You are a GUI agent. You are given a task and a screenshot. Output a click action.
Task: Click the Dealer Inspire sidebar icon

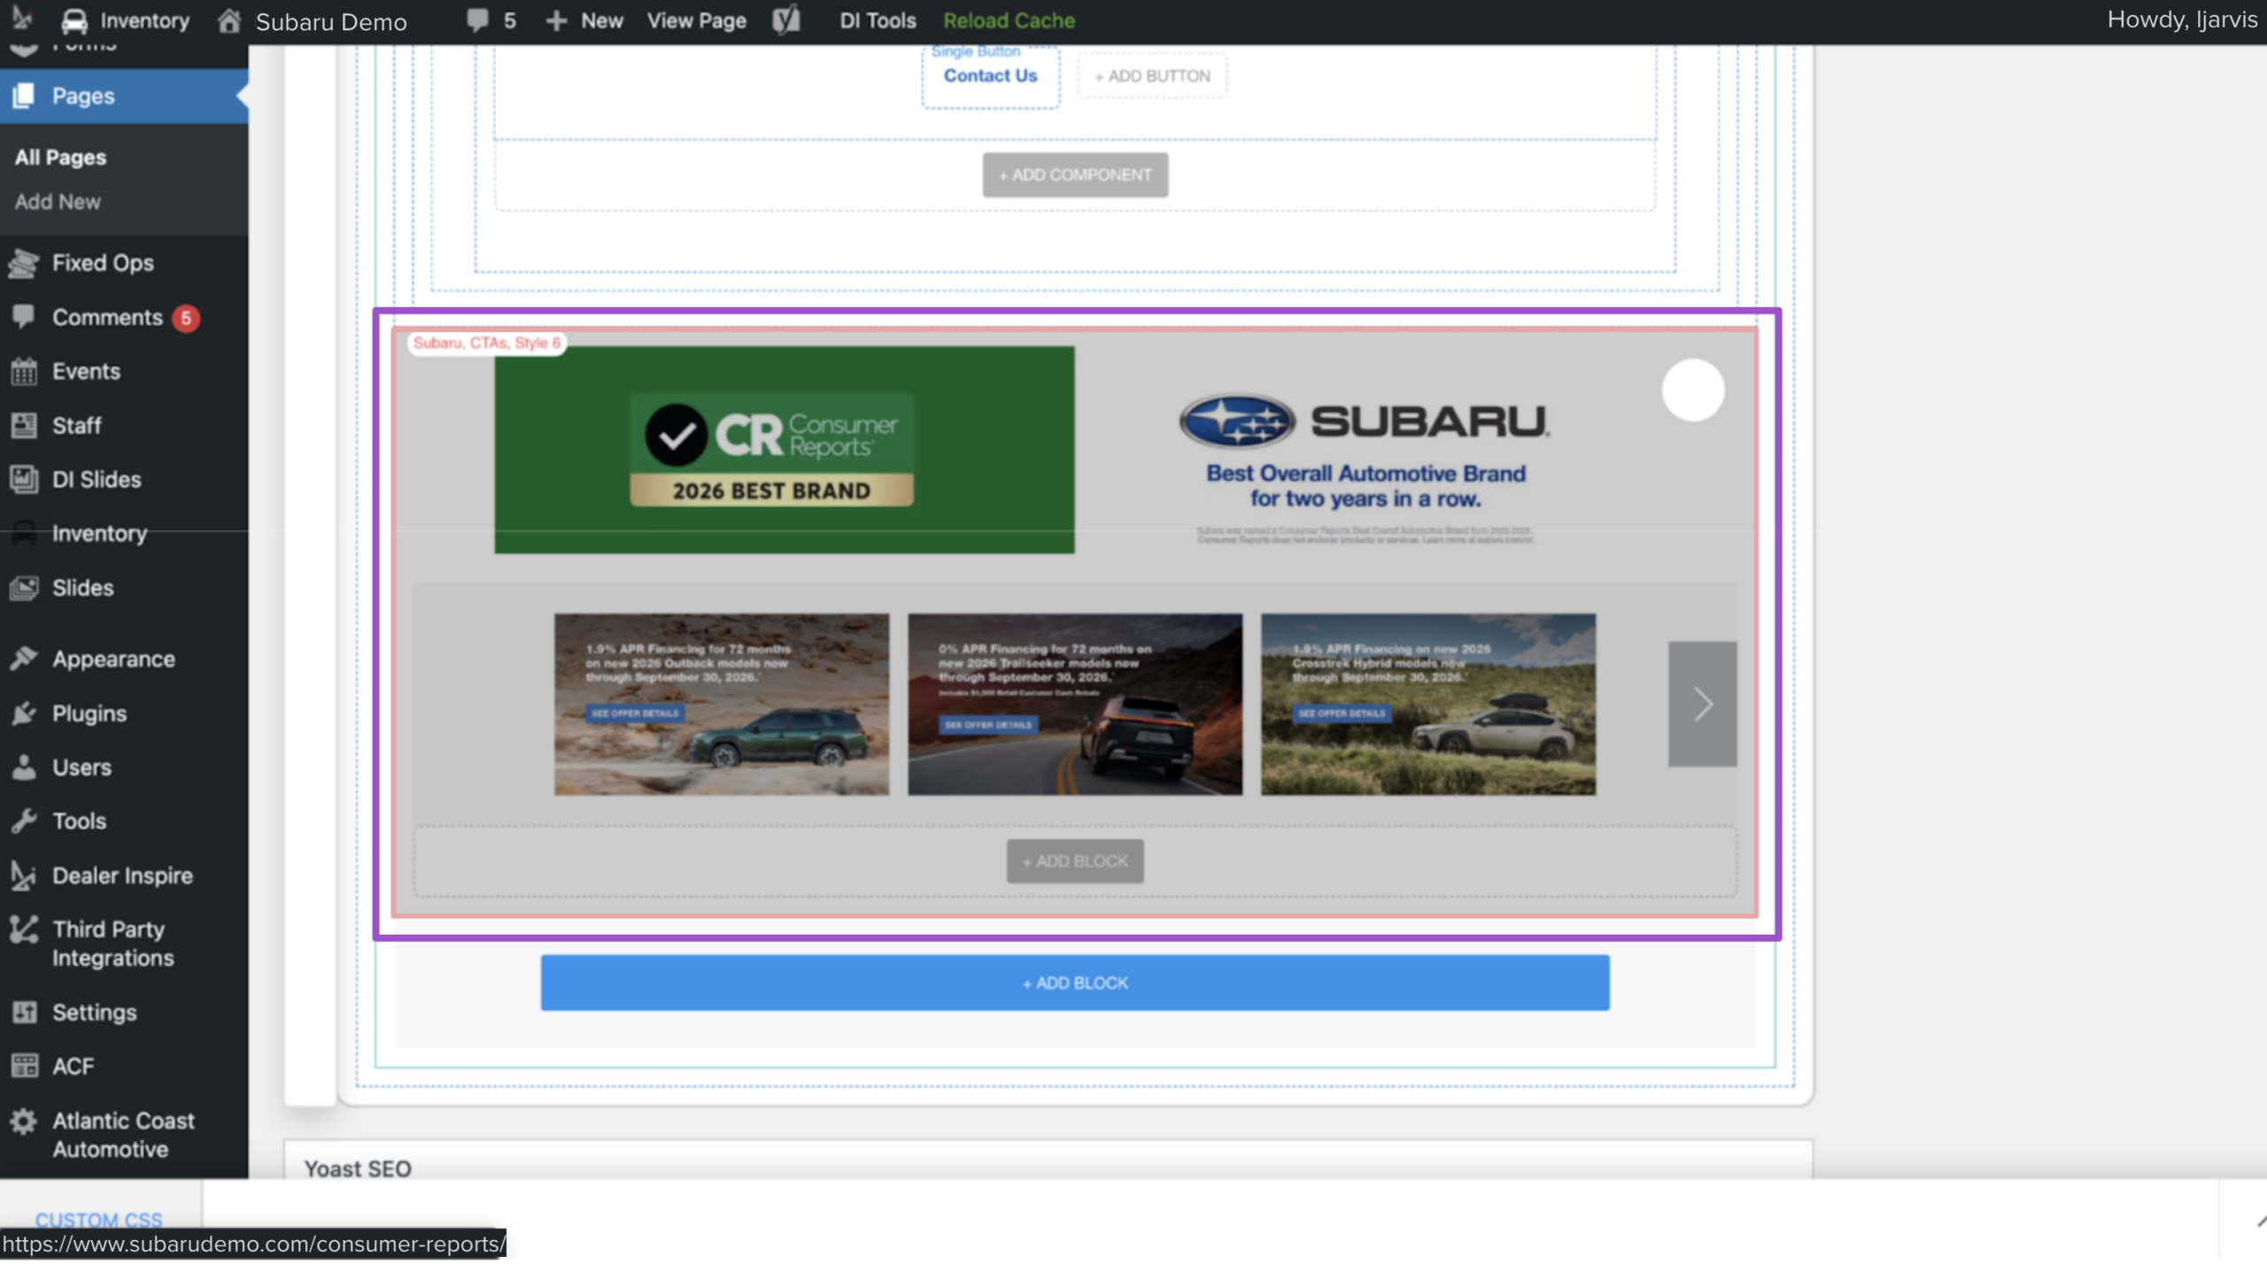24,875
